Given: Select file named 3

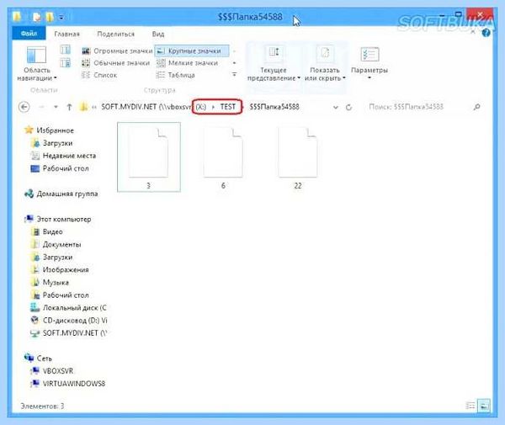Looking at the screenshot, I should 149,157.
